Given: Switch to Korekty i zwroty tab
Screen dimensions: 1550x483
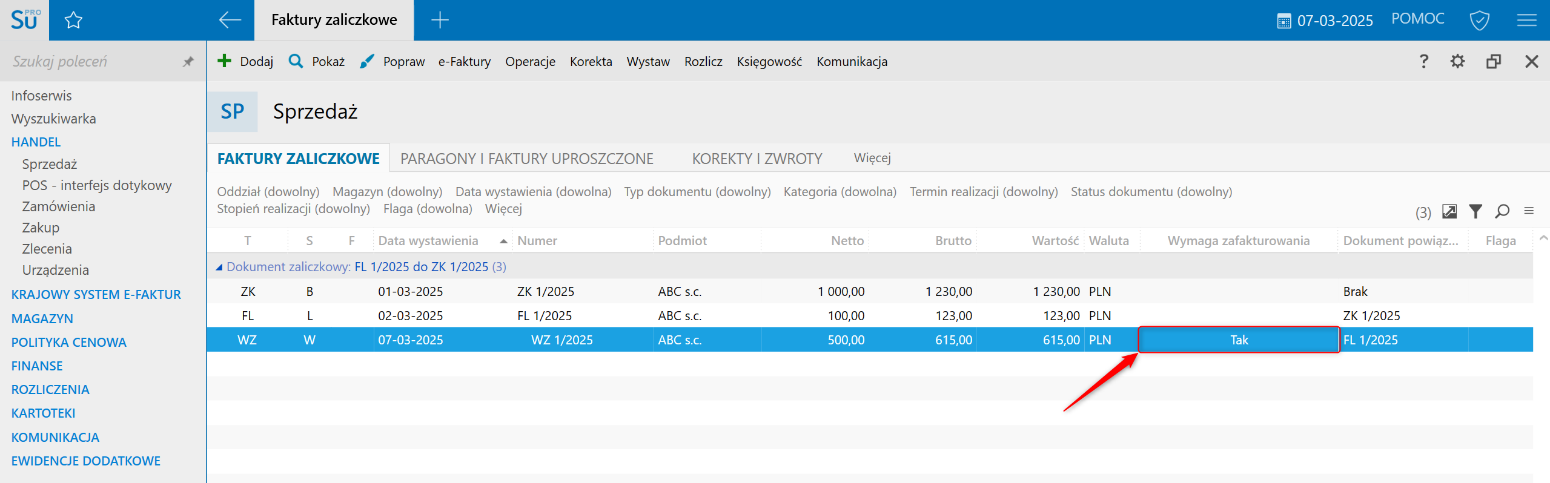Looking at the screenshot, I should 757,159.
